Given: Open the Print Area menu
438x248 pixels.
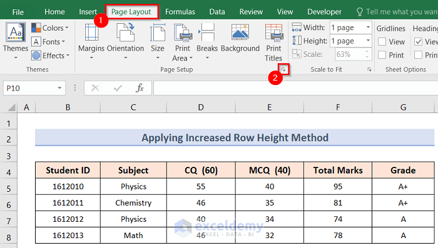Looking at the screenshot, I should point(183,42).
